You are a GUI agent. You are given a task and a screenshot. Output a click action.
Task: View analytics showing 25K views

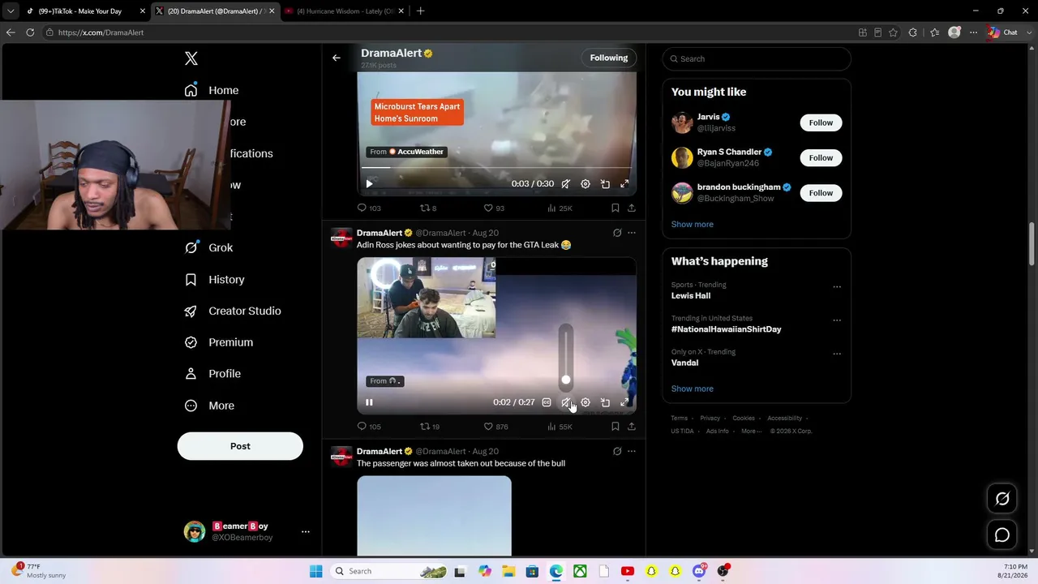pyautogui.click(x=560, y=208)
